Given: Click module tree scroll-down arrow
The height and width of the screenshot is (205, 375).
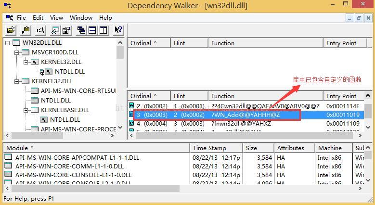Looking at the screenshot, I should (120, 128).
